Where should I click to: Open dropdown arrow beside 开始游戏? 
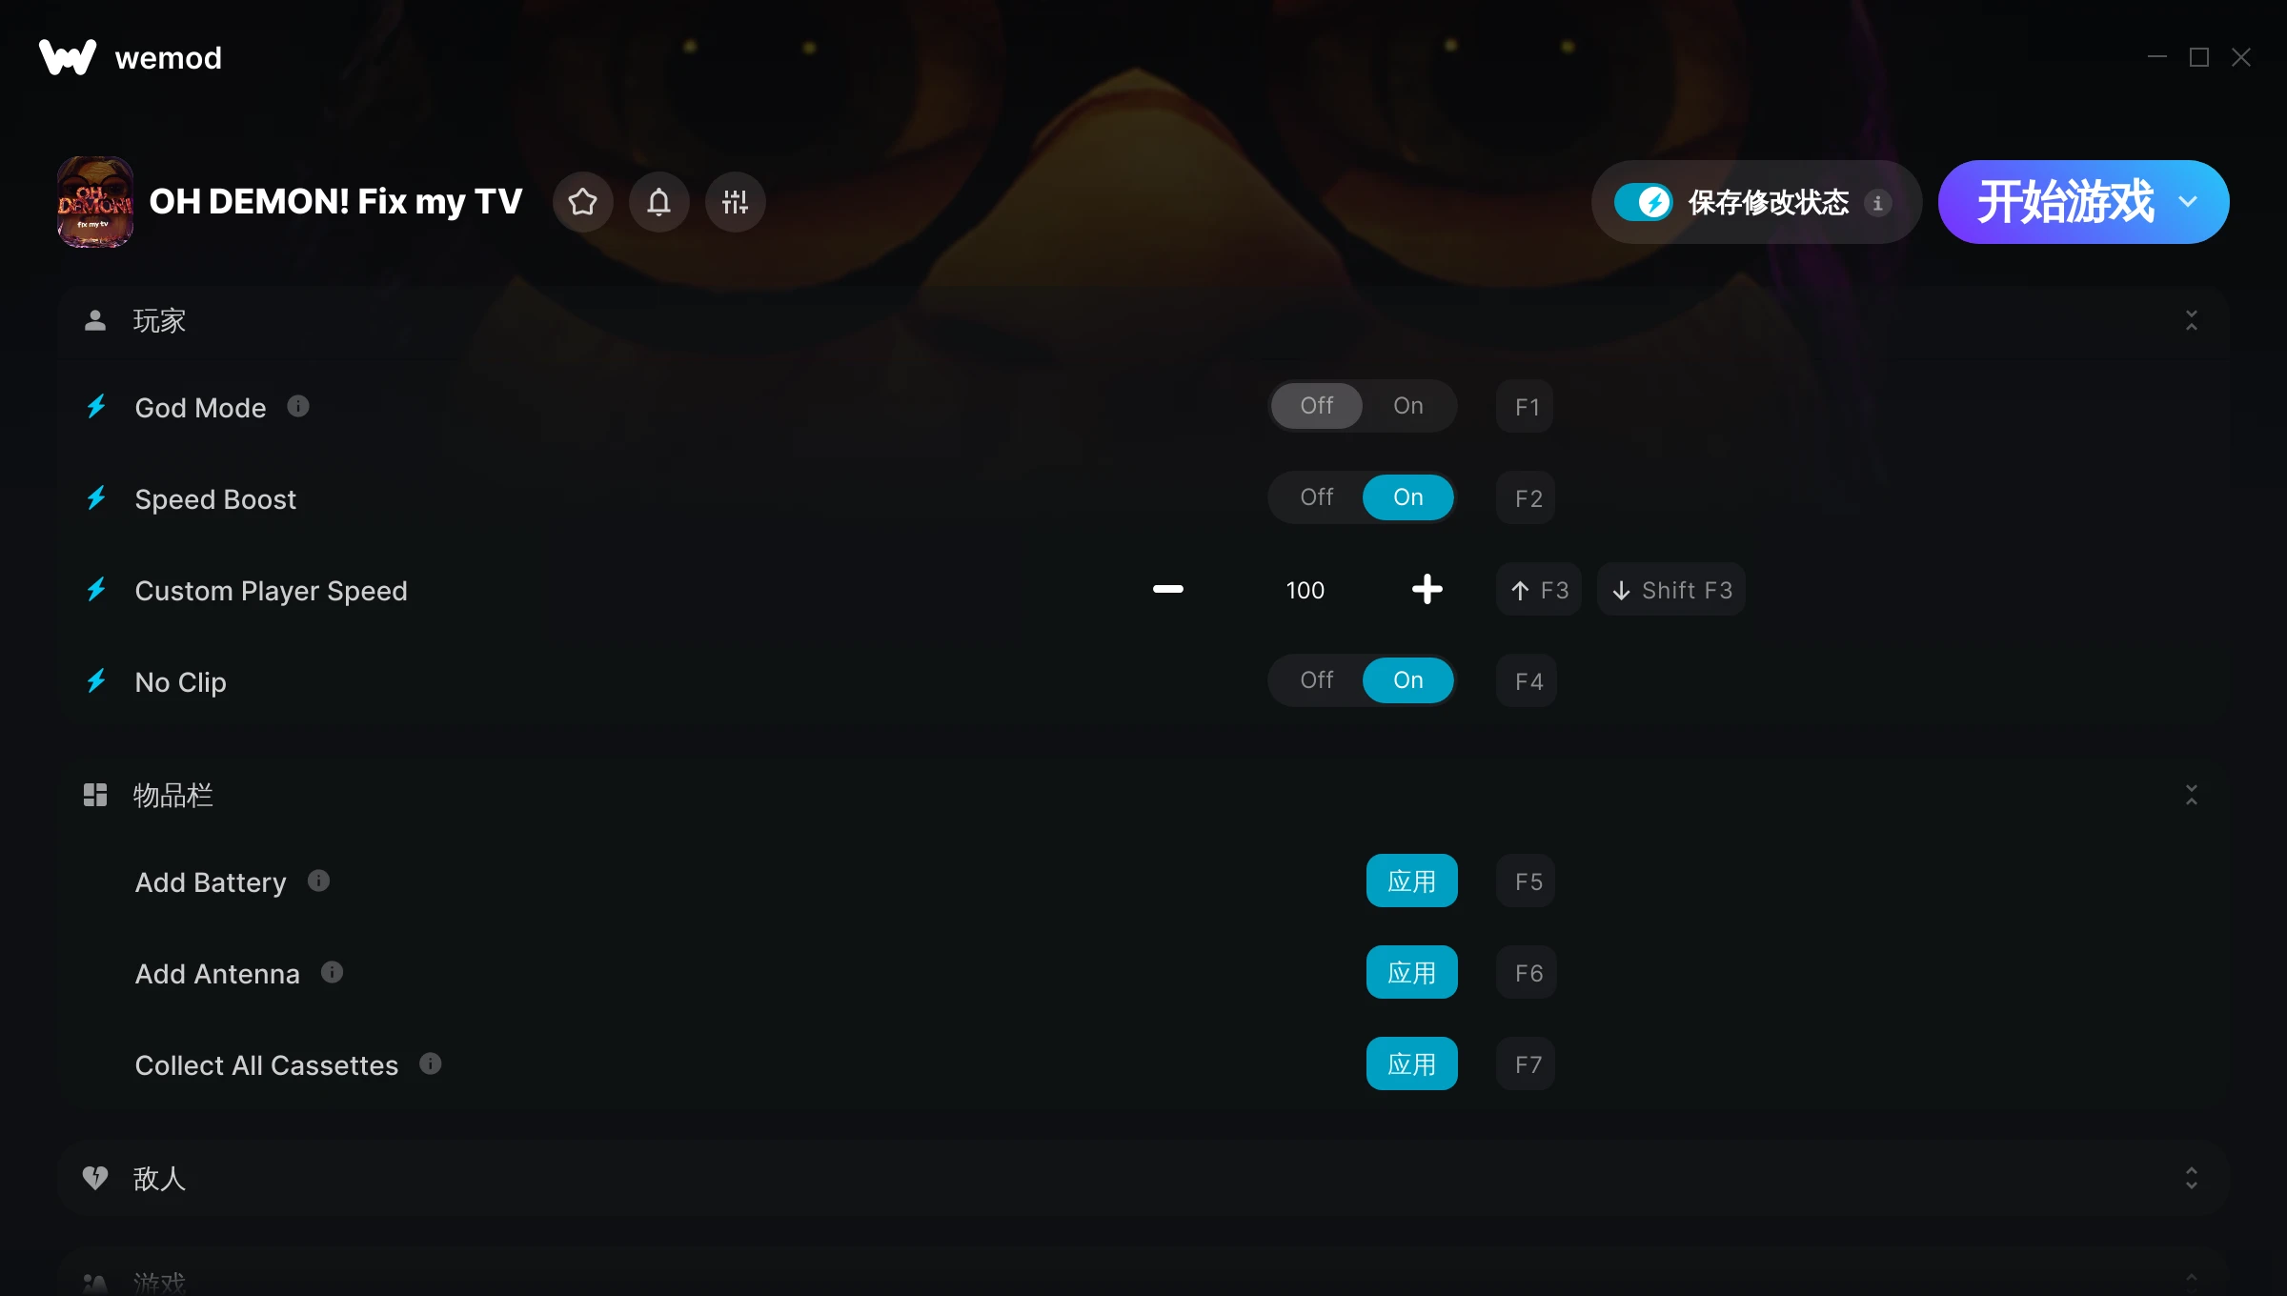click(x=2188, y=202)
